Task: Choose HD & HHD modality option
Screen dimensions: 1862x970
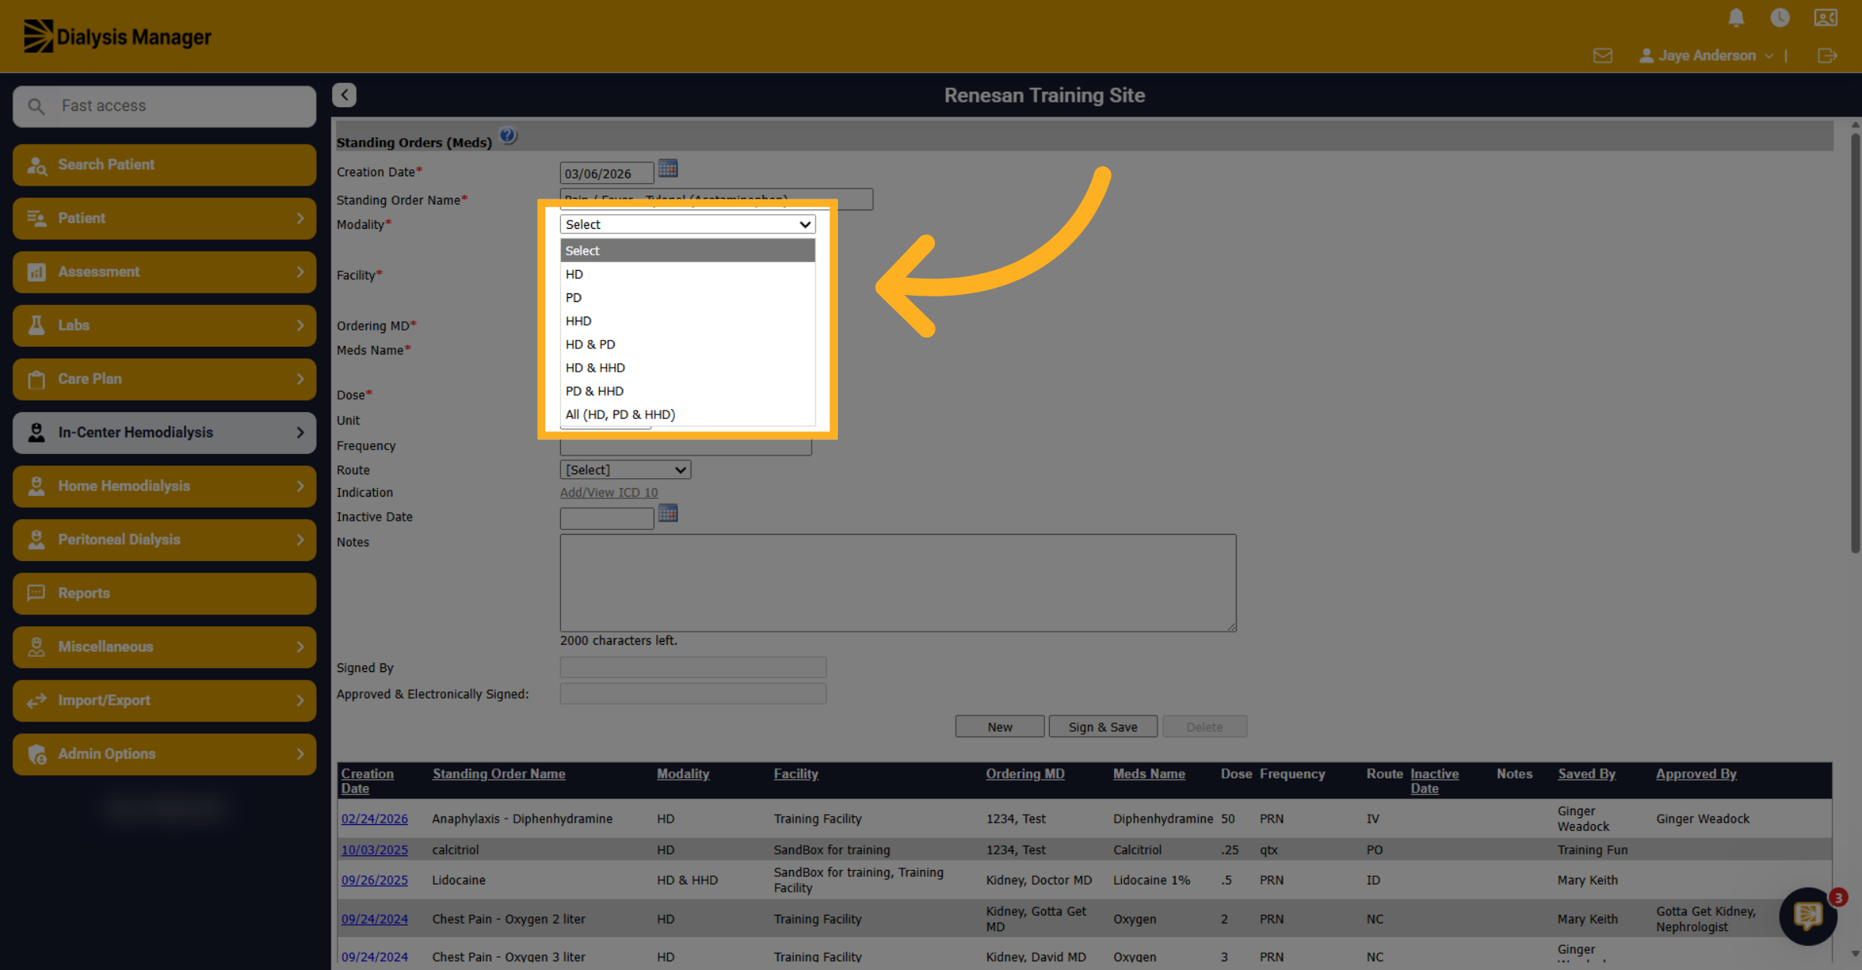Action: point(687,367)
